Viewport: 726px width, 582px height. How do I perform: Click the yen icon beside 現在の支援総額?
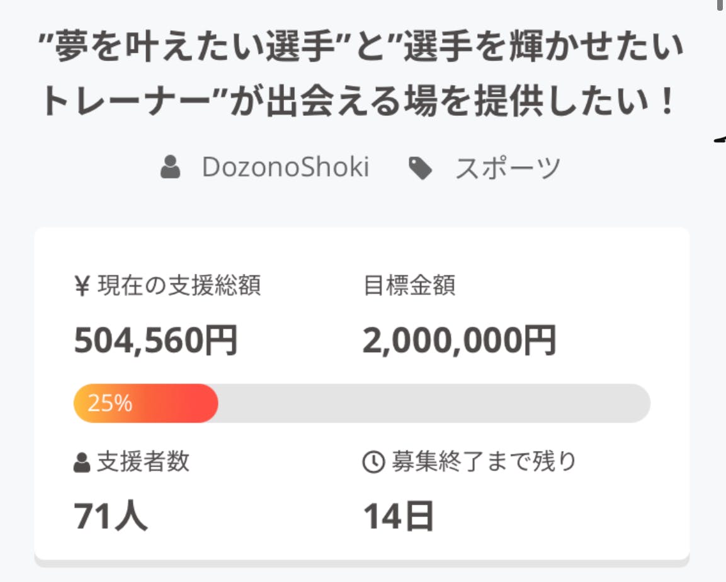82,287
